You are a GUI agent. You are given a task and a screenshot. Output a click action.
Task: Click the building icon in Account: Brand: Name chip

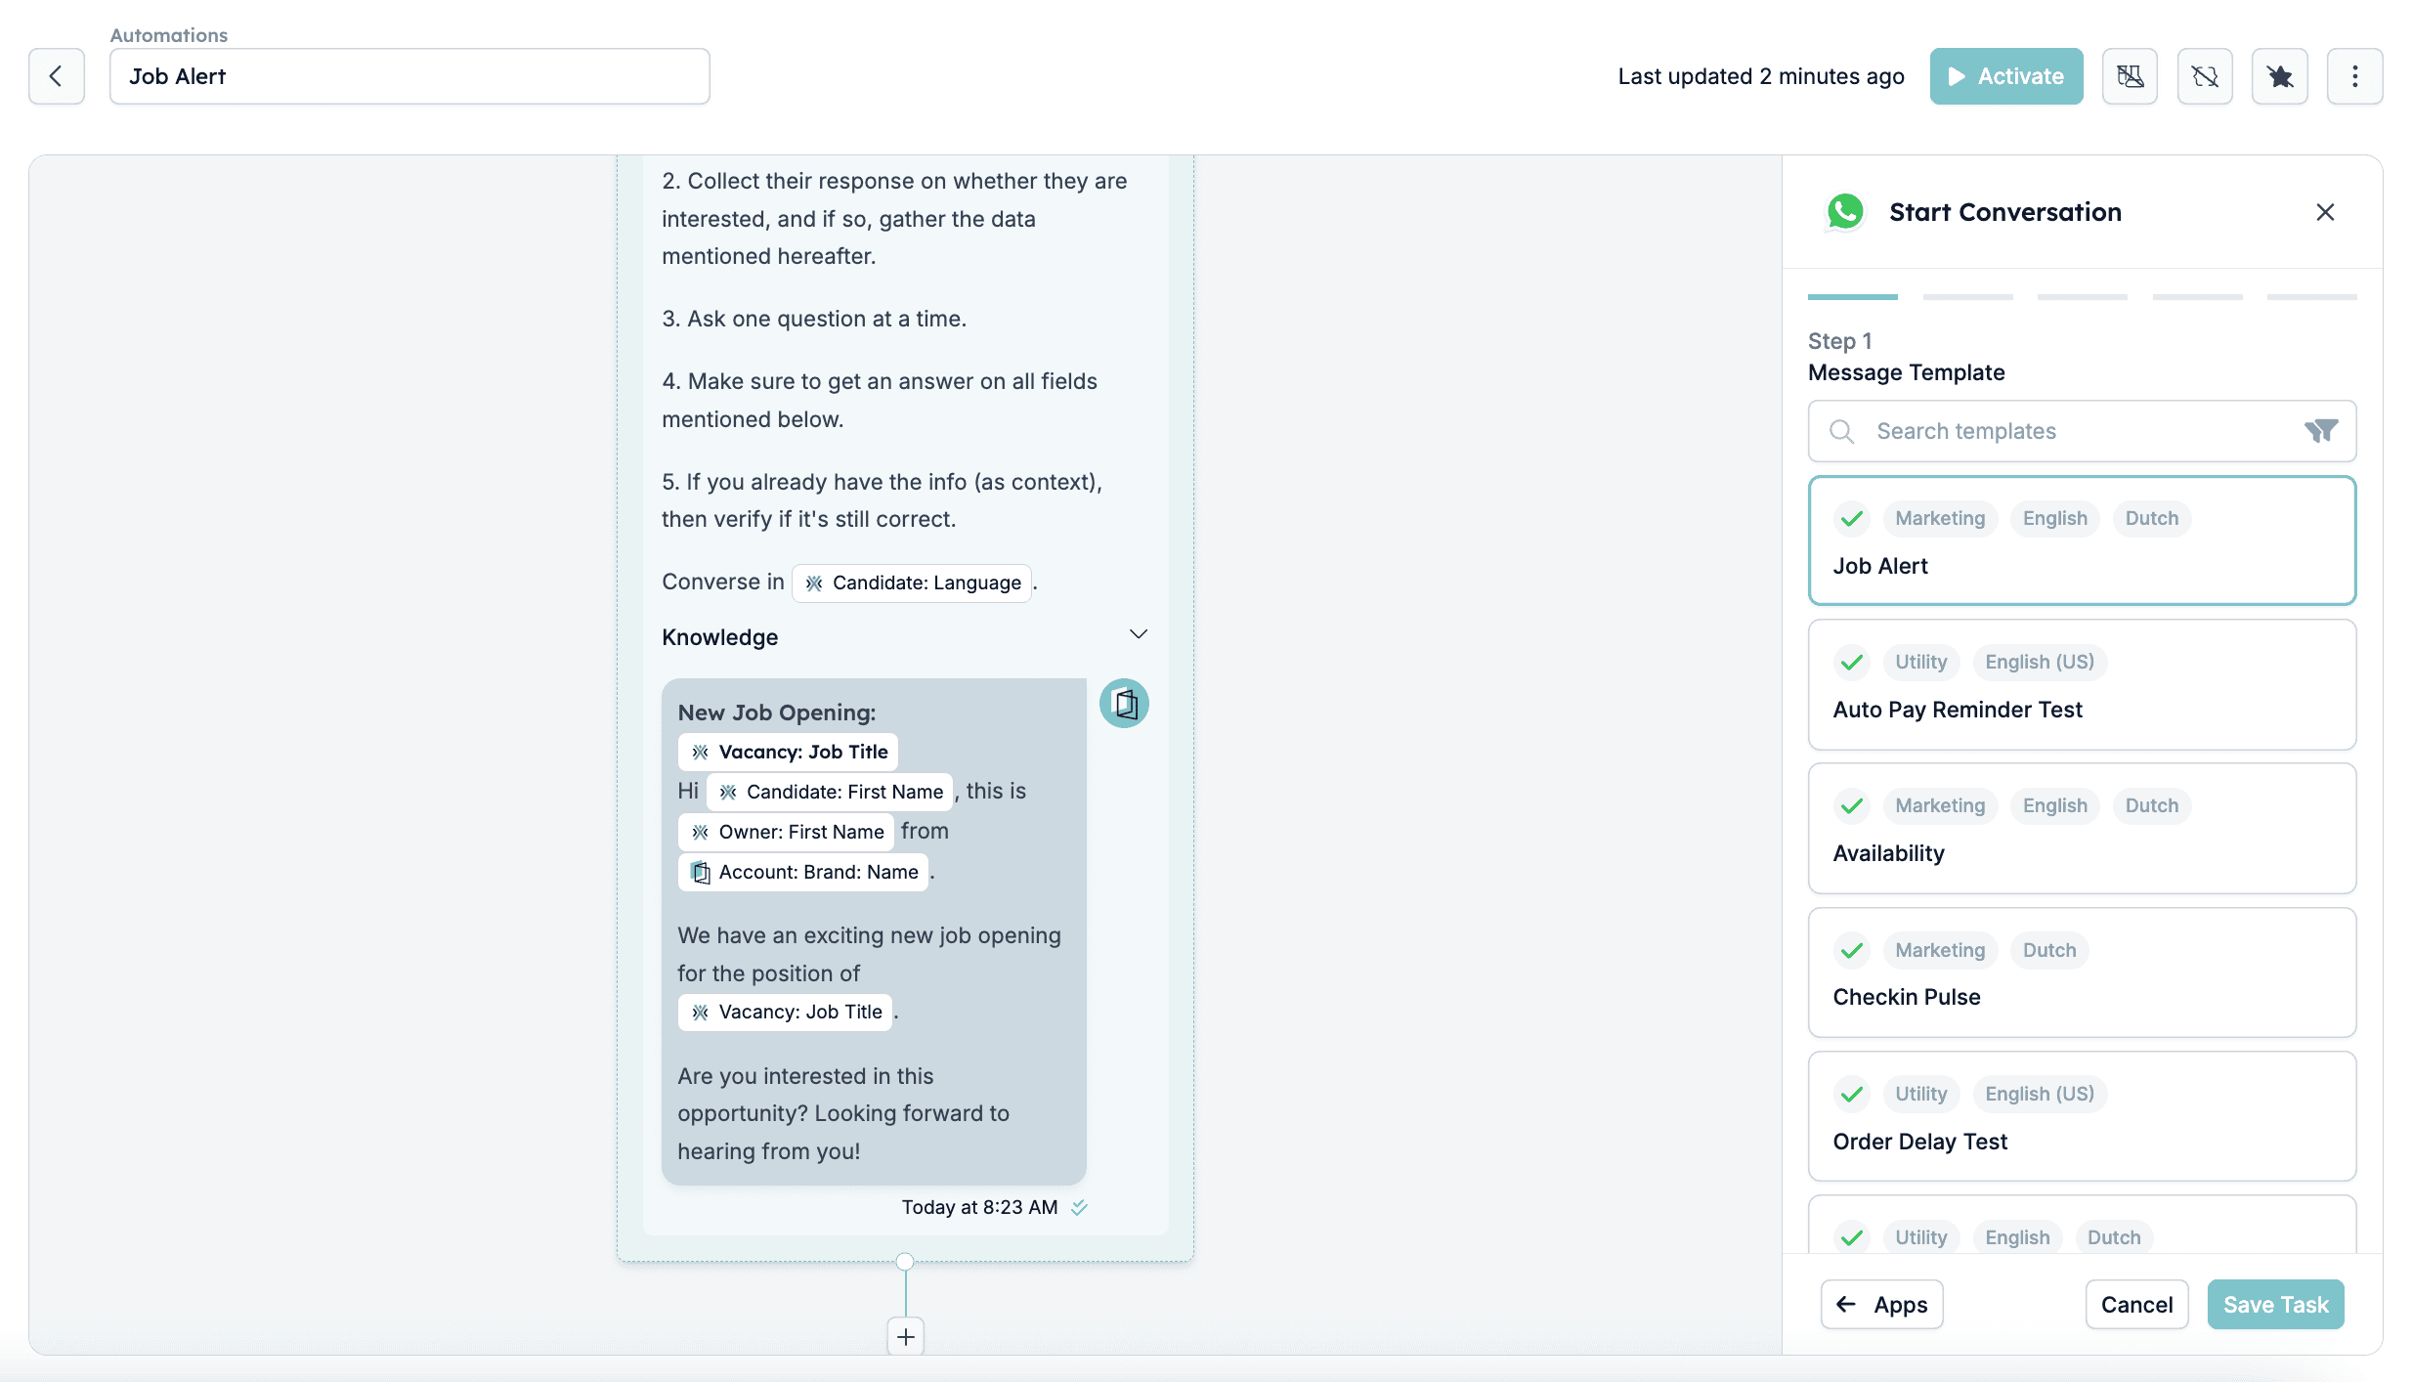701,872
